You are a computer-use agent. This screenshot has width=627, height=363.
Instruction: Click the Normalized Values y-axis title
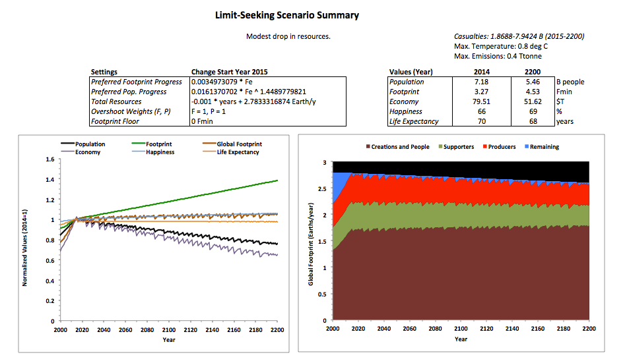(26, 240)
